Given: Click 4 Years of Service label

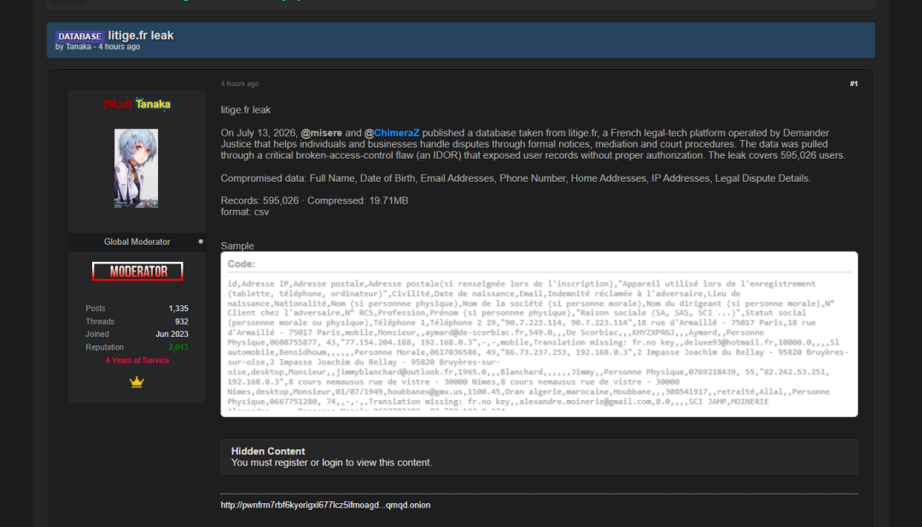Looking at the screenshot, I should pos(137,361).
